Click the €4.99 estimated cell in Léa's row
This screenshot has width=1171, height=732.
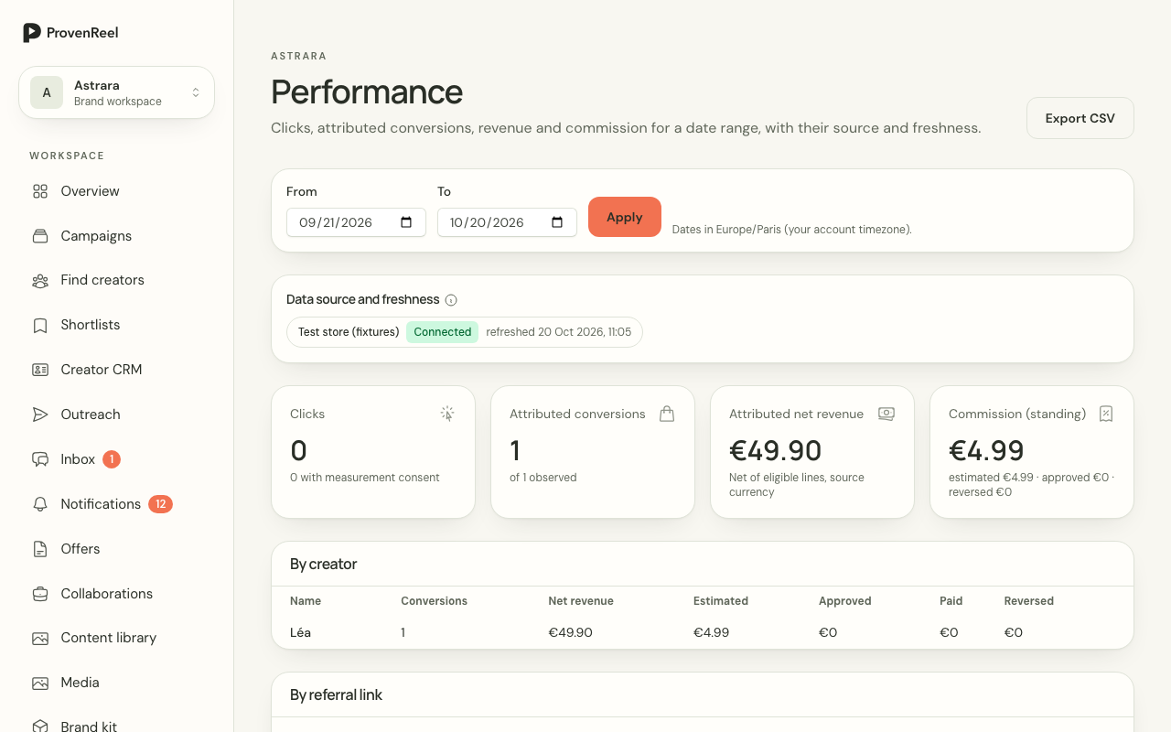[x=712, y=632]
